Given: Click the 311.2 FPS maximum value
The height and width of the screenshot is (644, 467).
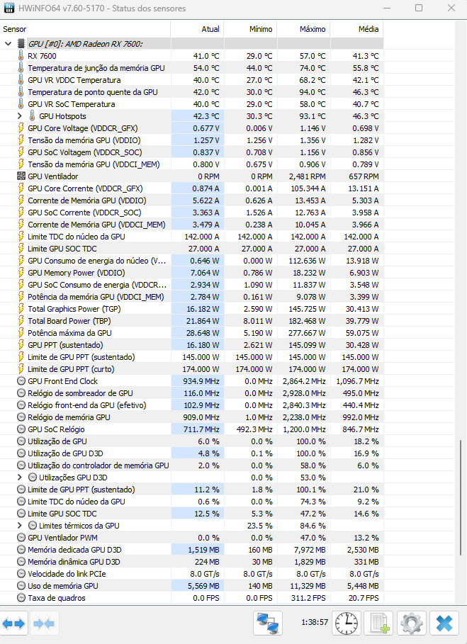Looking at the screenshot, I should pos(308,597).
